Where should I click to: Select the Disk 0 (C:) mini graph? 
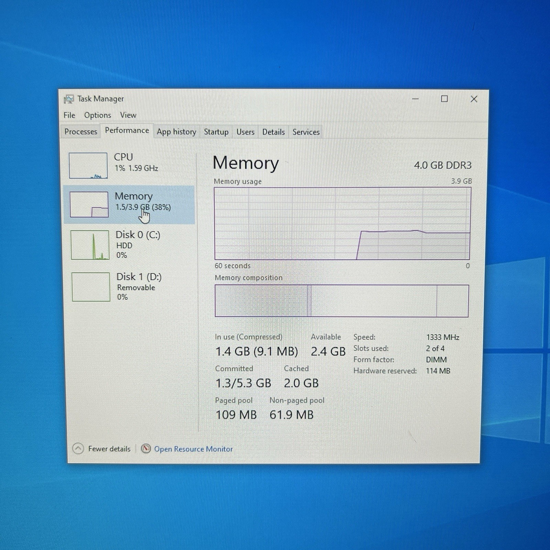point(90,245)
